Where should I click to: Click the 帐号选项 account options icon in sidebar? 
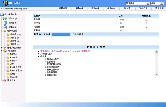(x=5, y=51)
